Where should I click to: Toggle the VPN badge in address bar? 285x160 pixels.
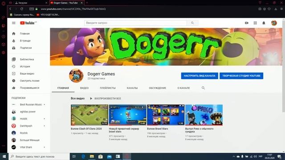32,9
